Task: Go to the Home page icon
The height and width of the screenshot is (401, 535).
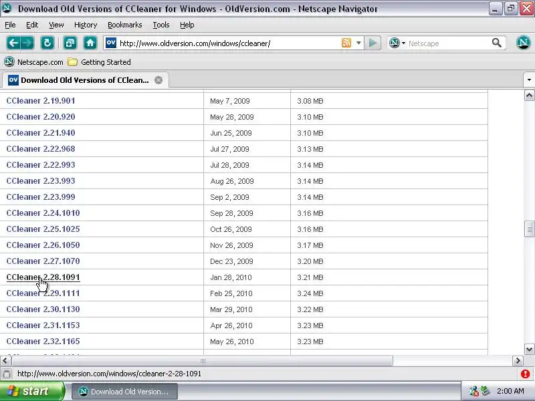Action: click(x=90, y=43)
